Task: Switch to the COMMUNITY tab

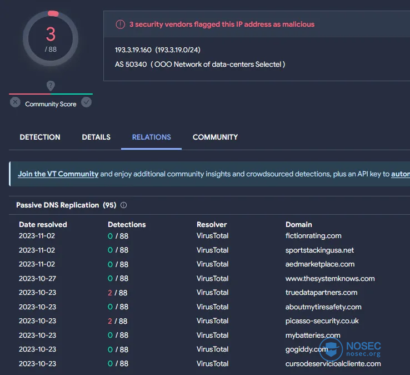Action: (x=215, y=137)
